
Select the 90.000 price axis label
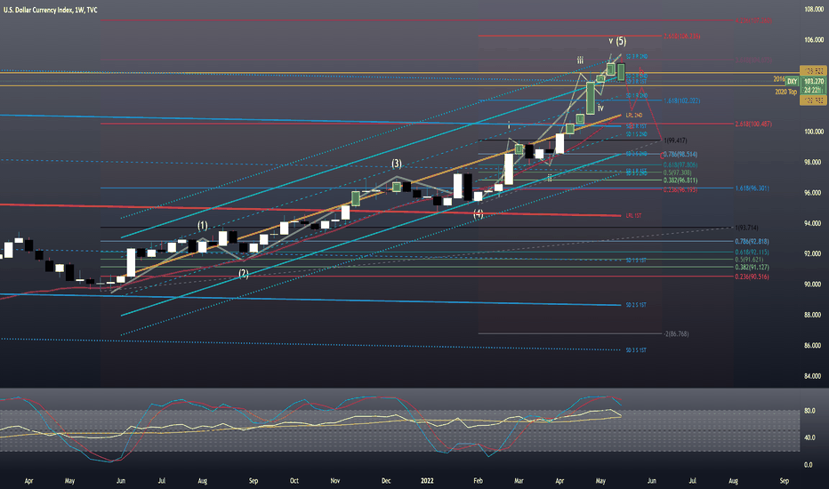tap(814, 285)
